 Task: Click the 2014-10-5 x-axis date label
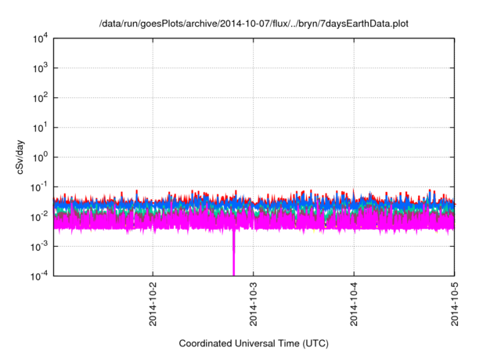click(x=454, y=304)
